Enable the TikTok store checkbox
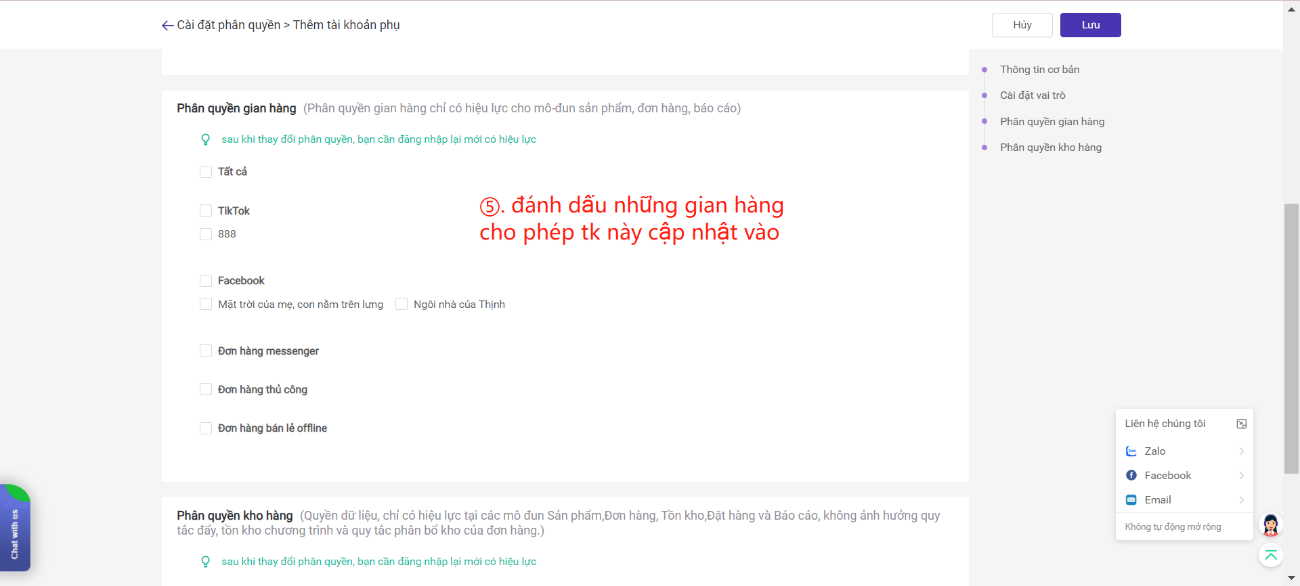The height and width of the screenshot is (586, 1300). pos(206,211)
